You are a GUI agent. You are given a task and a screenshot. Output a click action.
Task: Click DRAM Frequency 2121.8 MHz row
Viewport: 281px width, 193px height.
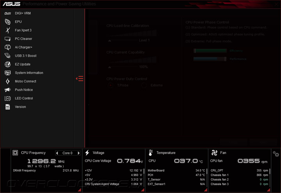46,170
